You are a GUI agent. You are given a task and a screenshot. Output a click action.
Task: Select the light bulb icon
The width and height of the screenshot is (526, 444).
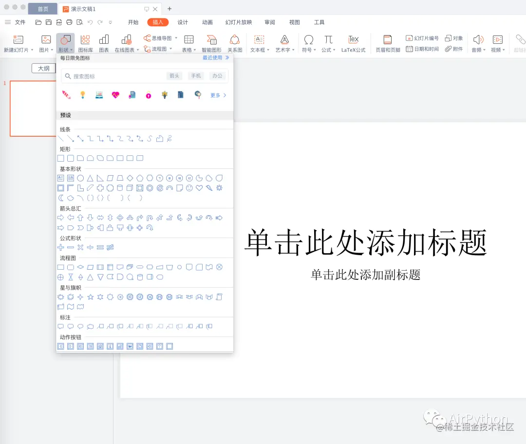point(82,95)
